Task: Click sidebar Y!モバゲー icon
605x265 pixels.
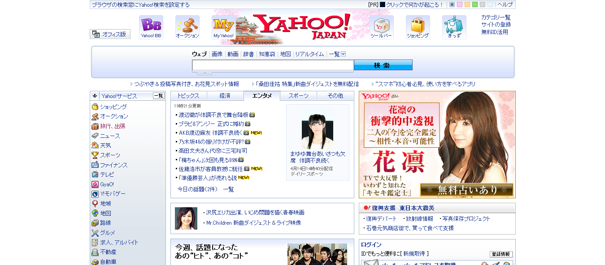Action: 95,194
